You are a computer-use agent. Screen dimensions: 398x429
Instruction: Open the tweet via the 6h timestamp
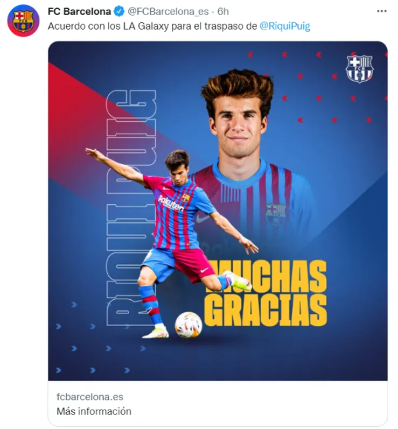click(223, 12)
